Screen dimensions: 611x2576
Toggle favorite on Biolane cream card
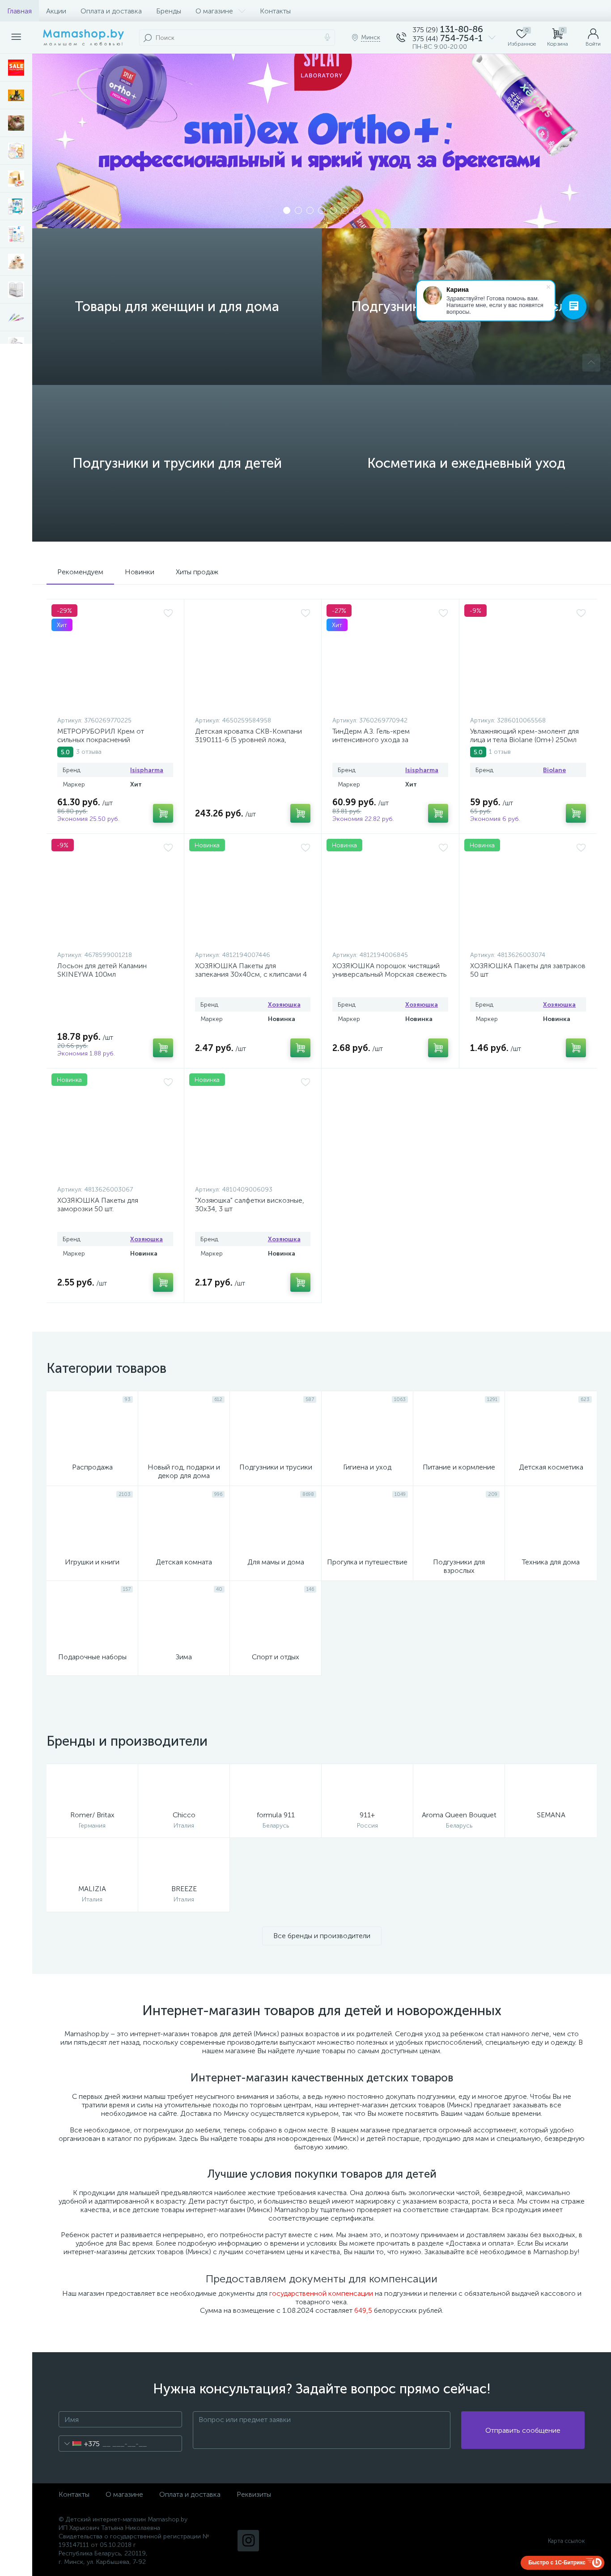pyautogui.click(x=581, y=613)
